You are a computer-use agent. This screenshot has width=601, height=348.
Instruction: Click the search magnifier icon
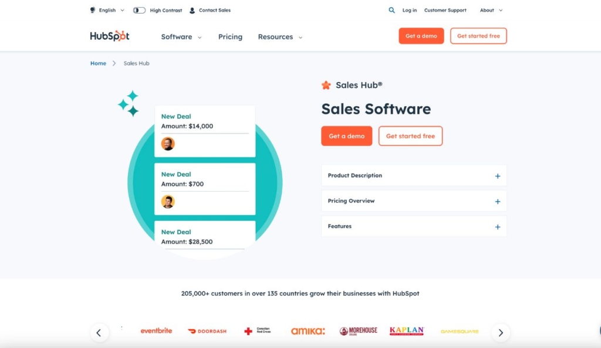(391, 10)
